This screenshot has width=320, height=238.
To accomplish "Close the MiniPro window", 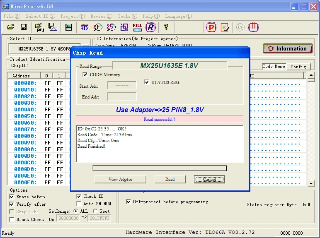I will click(x=313, y=7).
